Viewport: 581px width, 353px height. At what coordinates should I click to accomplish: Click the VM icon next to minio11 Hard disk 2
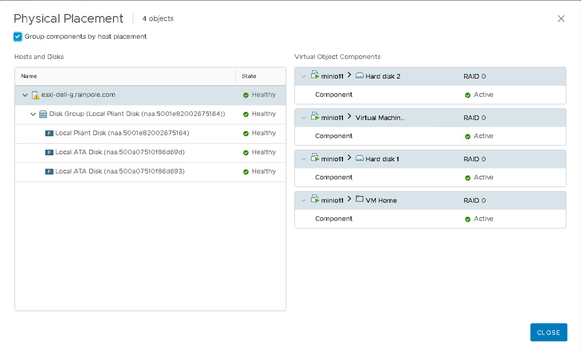pos(315,76)
